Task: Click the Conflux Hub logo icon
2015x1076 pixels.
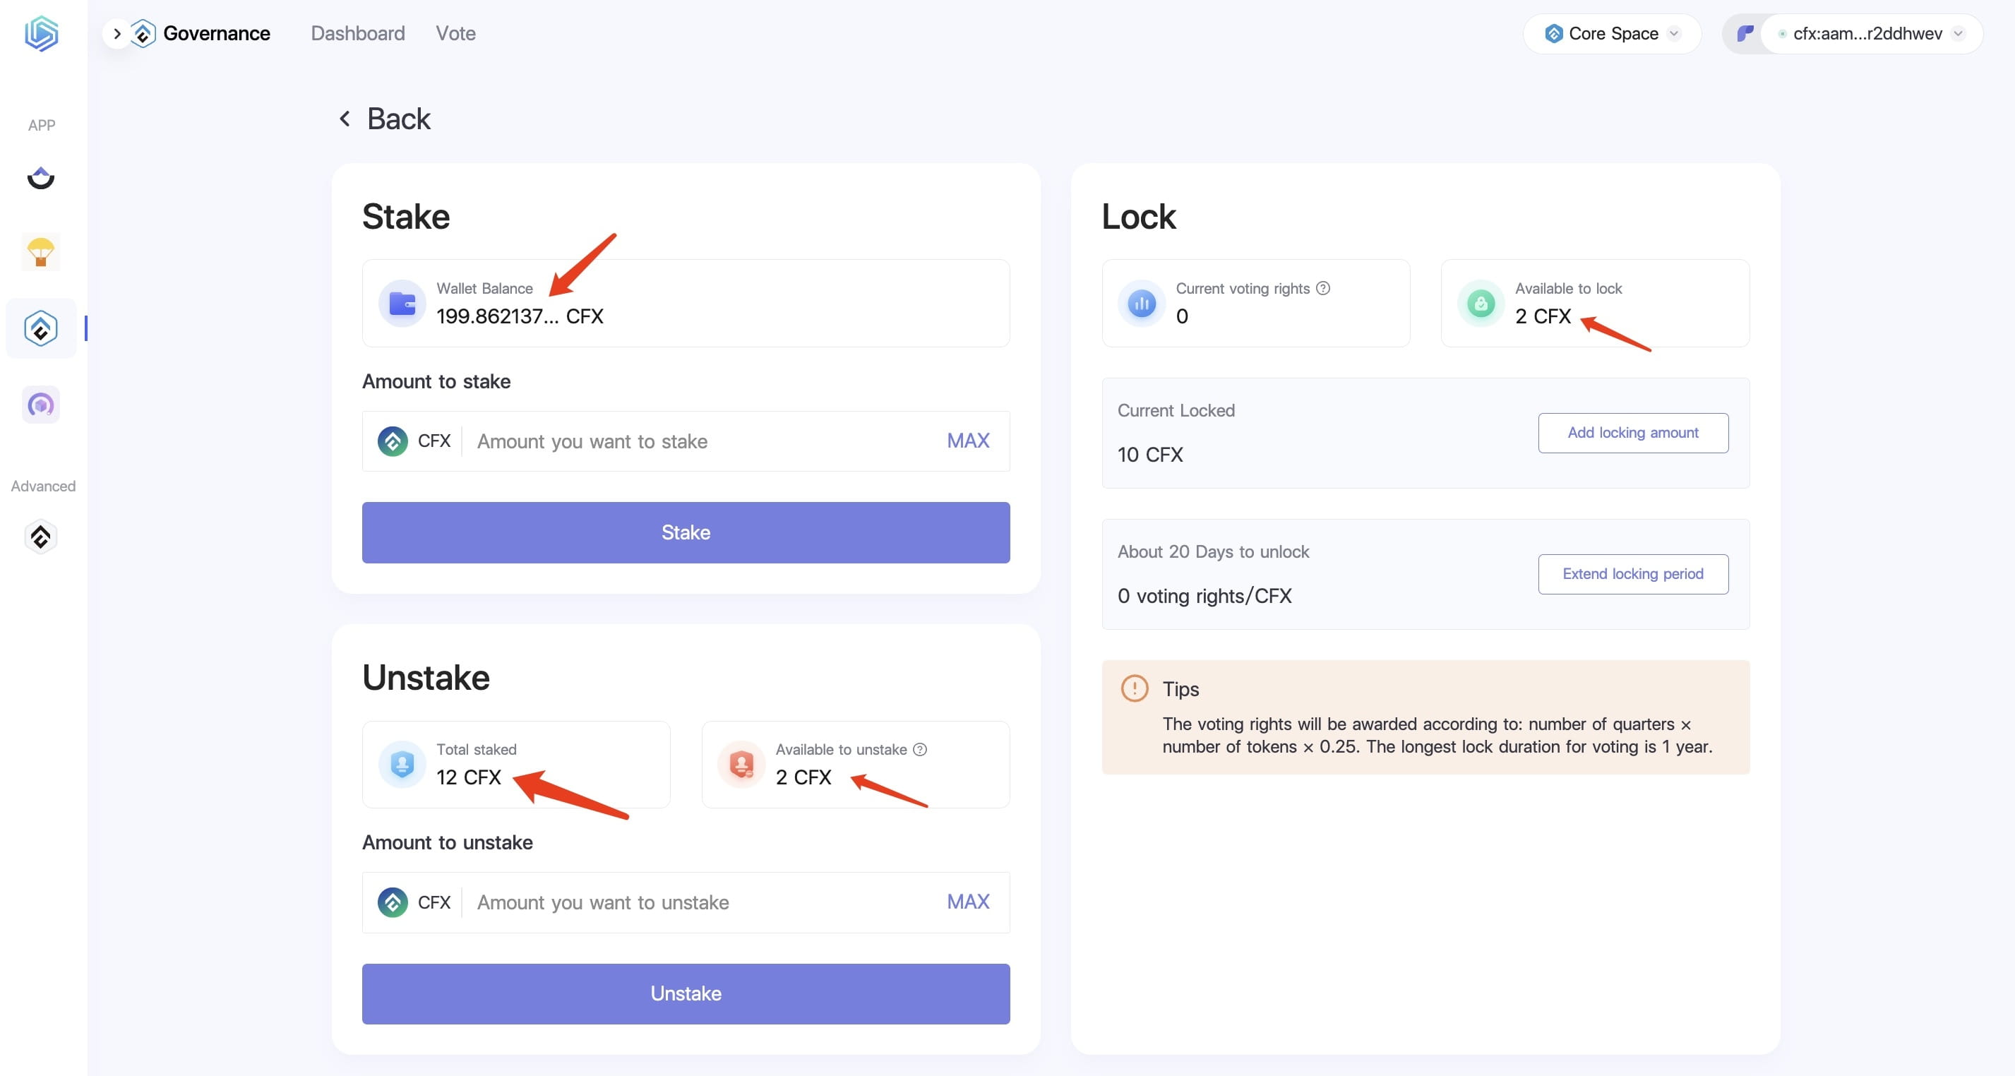Action: coord(42,34)
